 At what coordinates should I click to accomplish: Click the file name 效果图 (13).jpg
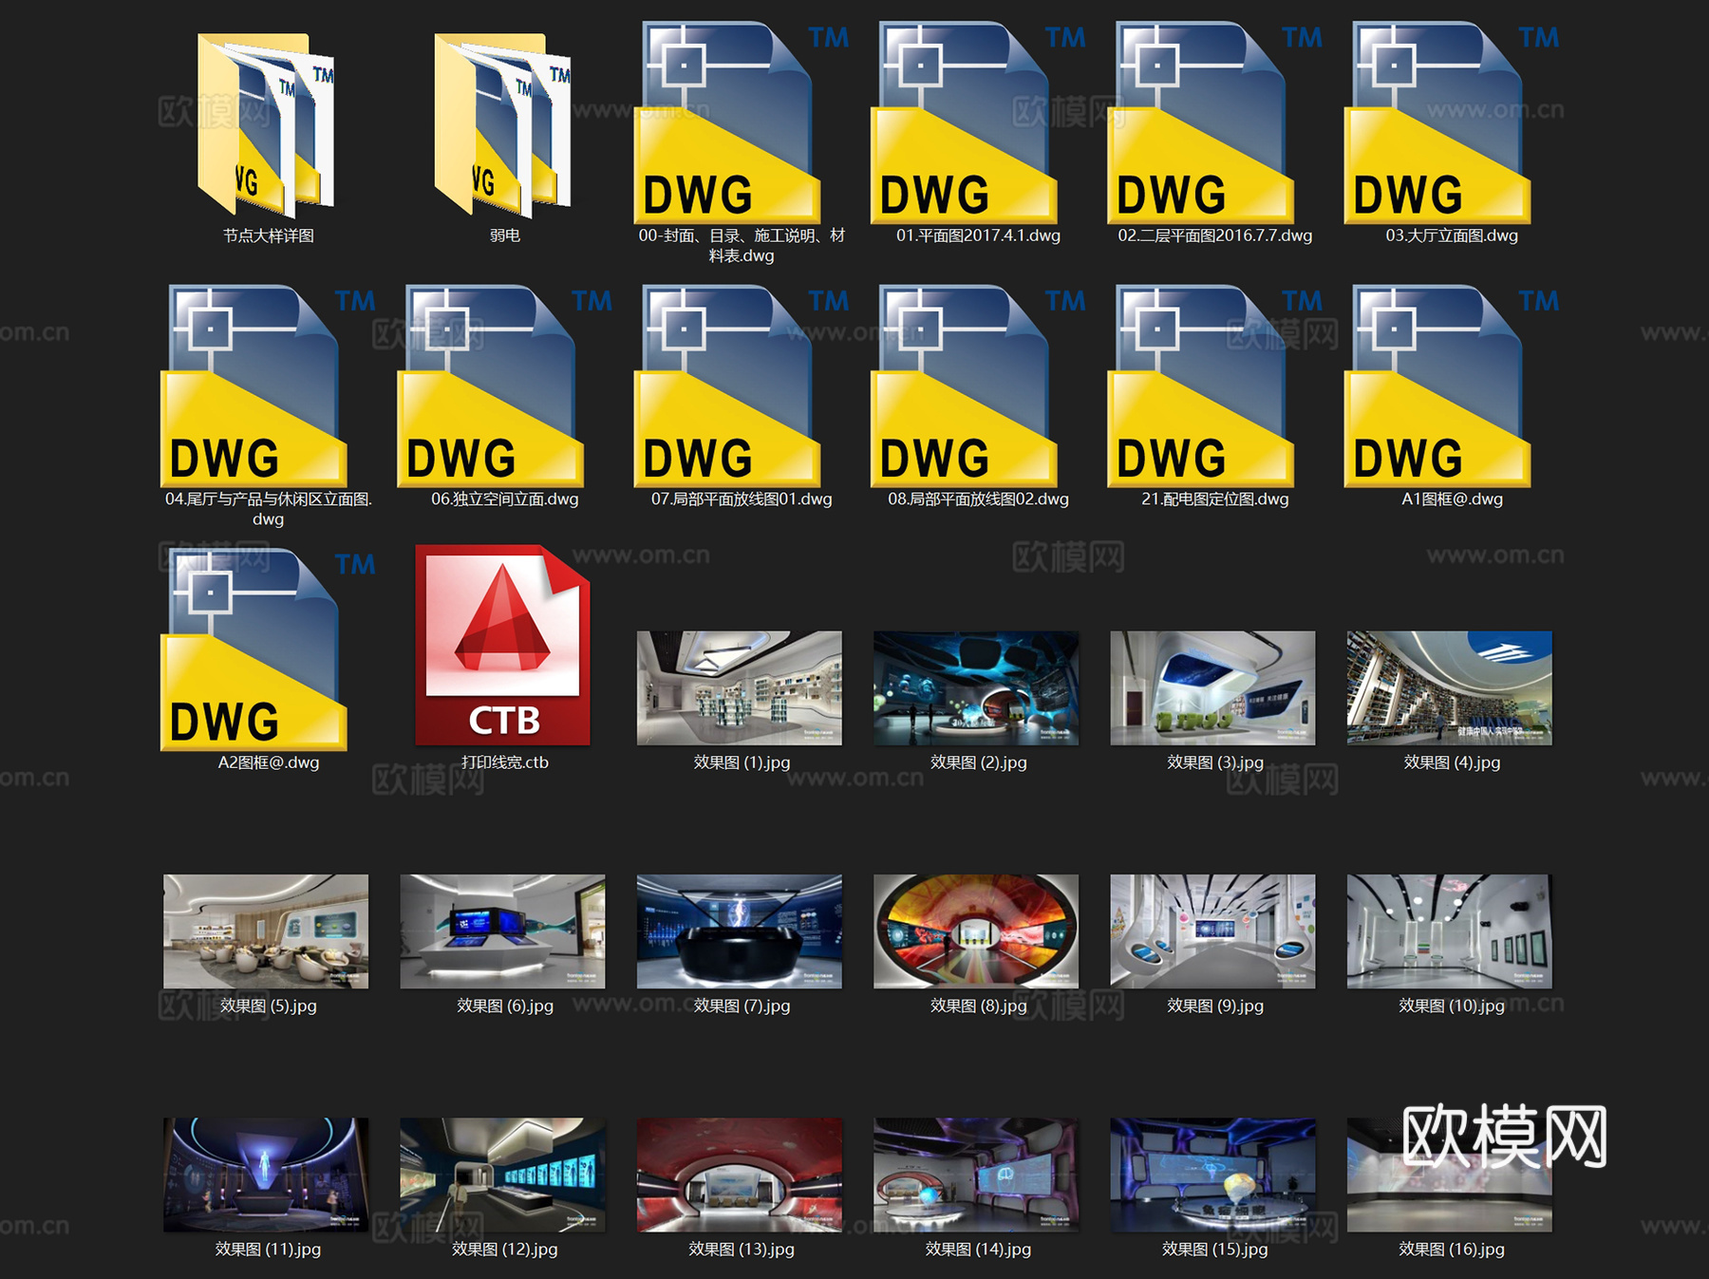pos(742,1250)
